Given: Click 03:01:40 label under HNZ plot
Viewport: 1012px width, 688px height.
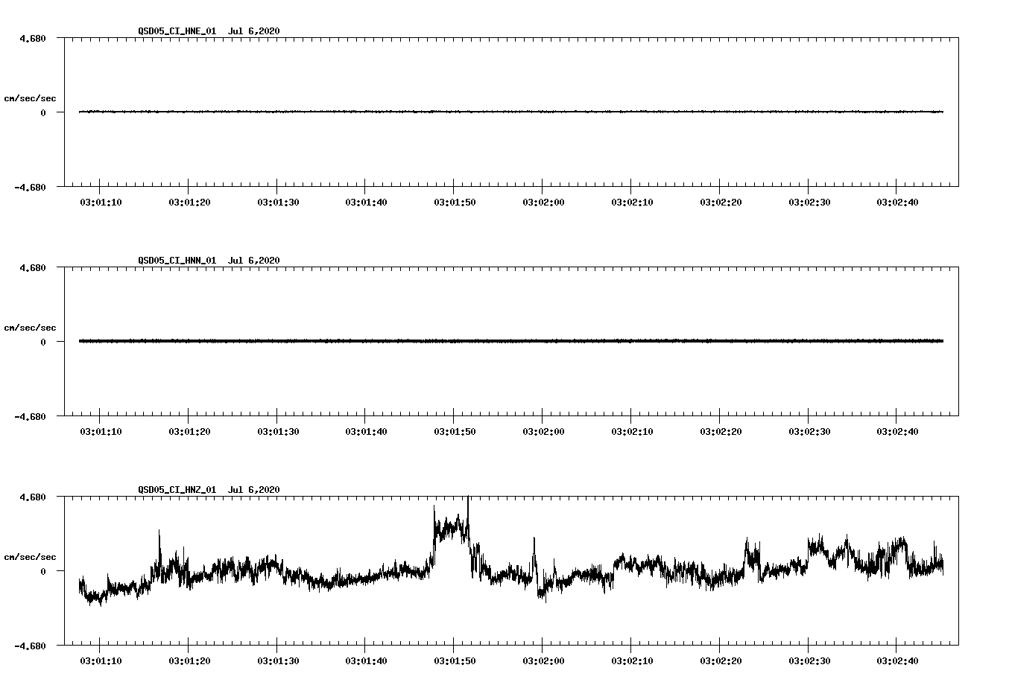Looking at the screenshot, I should pos(366,660).
